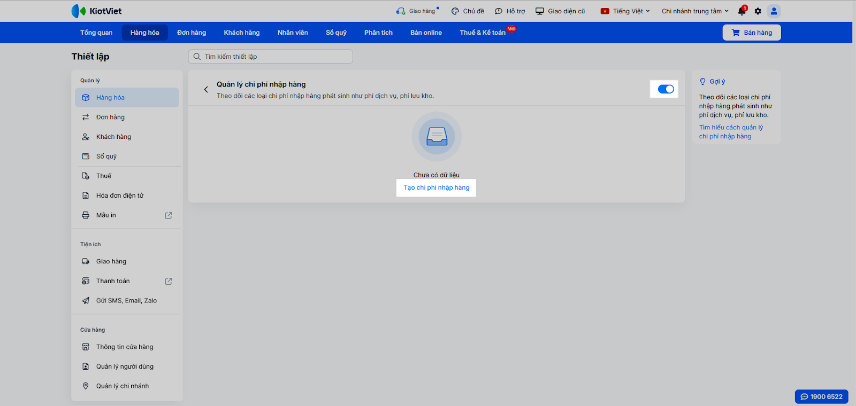Viewport: 856px width, 406px height.
Task: Click the Chủ đề palette icon
Action: click(x=455, y=11)
